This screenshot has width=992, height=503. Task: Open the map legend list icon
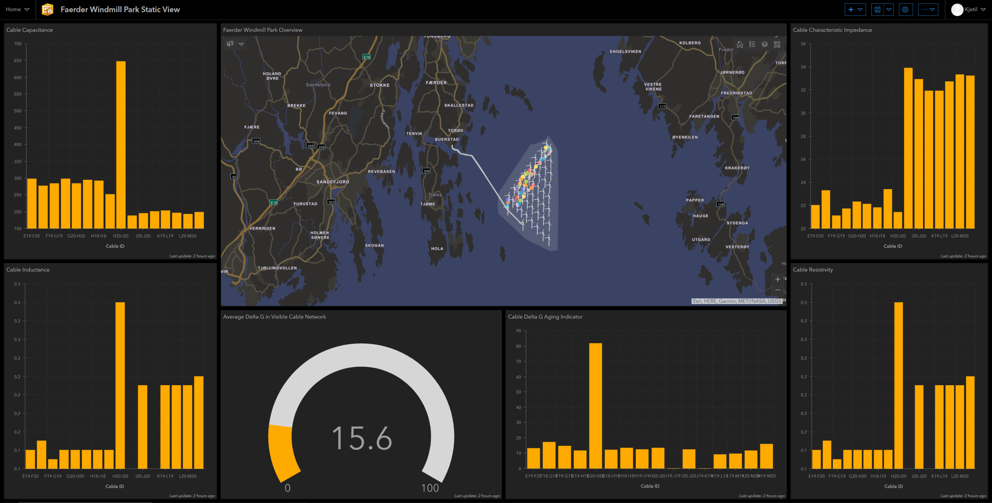[x=752, y=44]
